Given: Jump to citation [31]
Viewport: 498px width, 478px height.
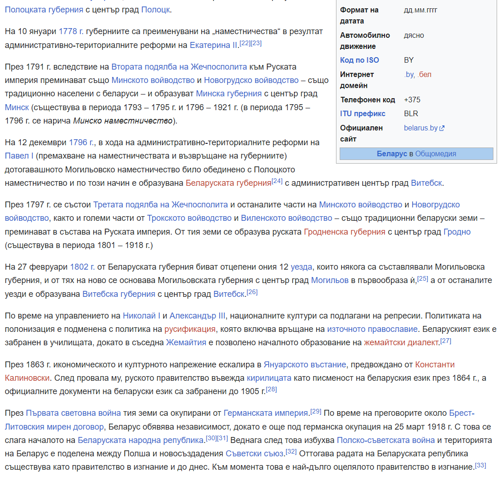Looking at the screenshot, I should click(222, 438).
